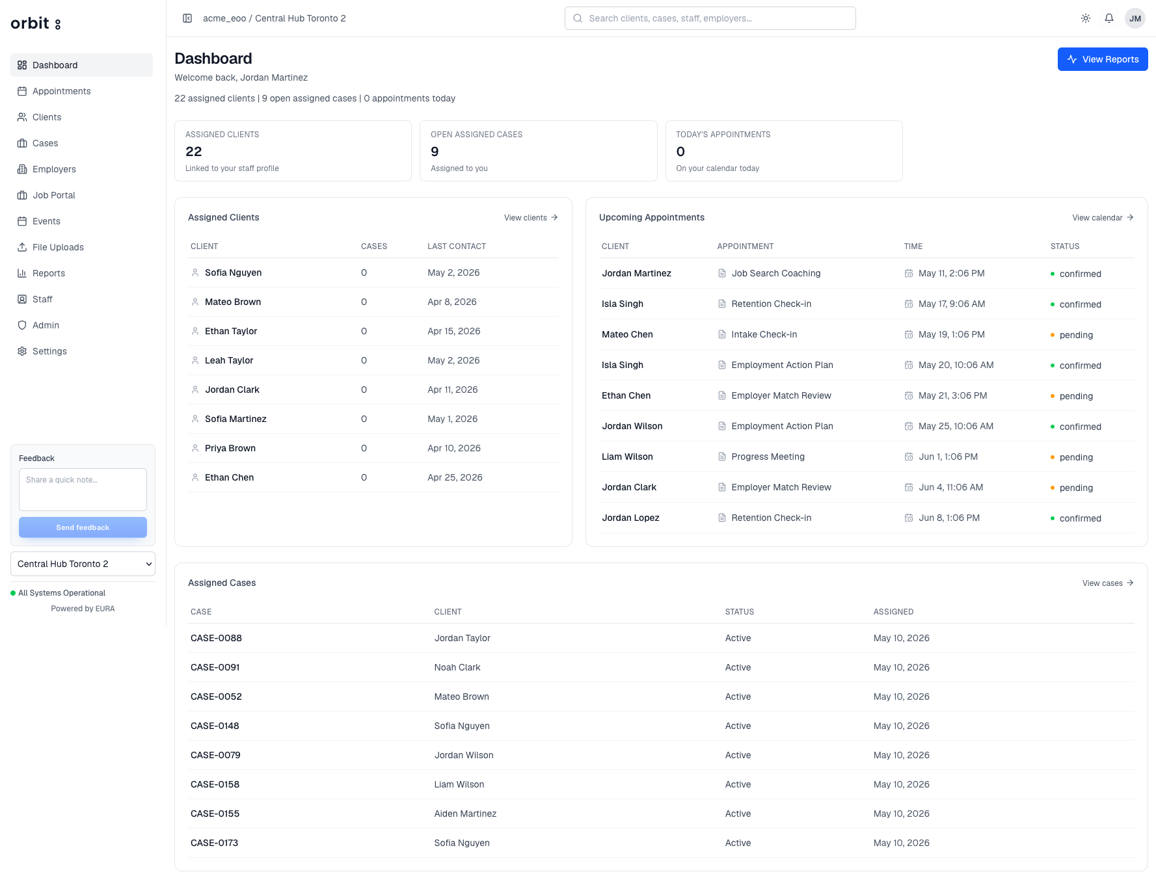
Task: Click the View Reports button
Action: point(1103,59)
